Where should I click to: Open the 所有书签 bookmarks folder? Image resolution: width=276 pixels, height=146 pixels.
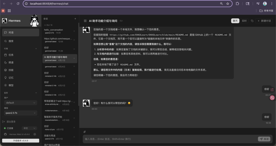266,11
